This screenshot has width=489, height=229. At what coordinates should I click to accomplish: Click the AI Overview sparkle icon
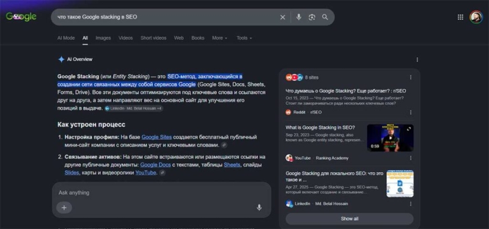pos(62,59)
